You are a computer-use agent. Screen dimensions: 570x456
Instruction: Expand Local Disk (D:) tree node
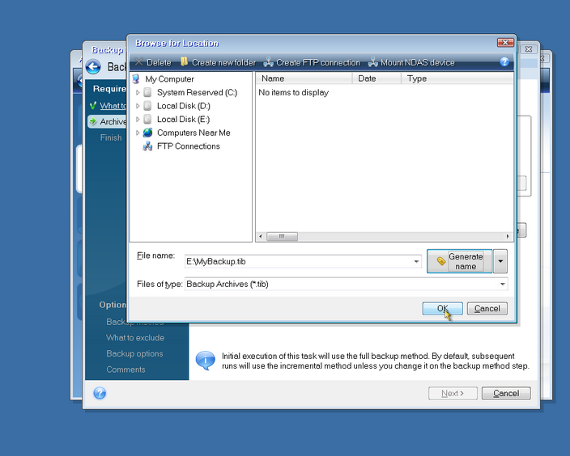click(x=138, y=106)
